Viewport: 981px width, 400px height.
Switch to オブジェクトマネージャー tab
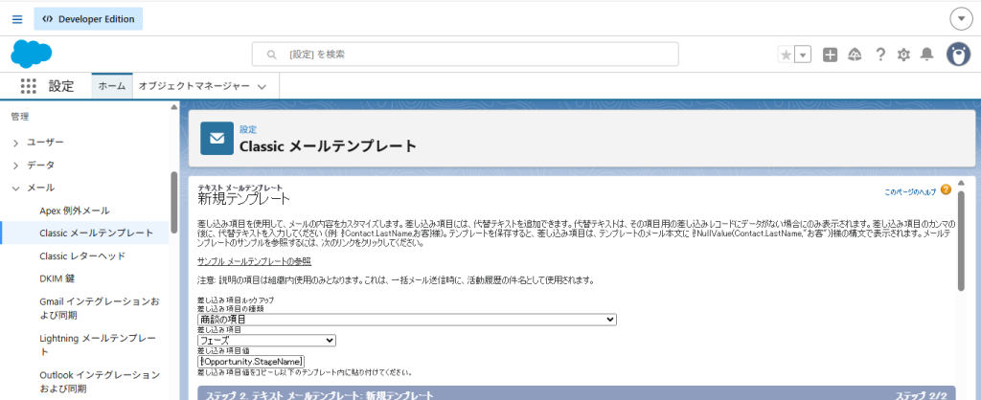pyautogui.click(x=194, y=86)
